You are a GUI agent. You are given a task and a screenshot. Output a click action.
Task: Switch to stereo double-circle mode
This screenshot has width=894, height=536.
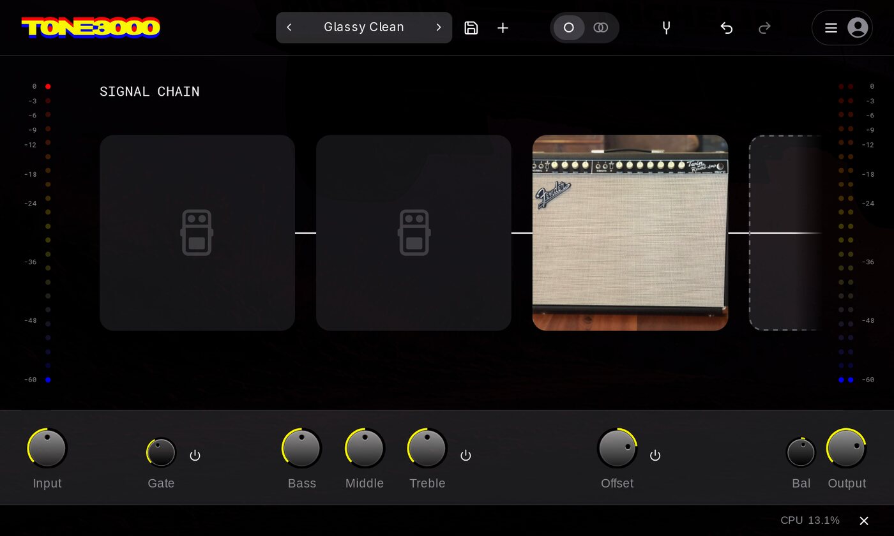(600, 27)
